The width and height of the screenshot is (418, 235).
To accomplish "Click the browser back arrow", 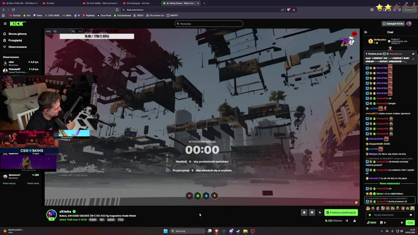I will click(x=4, y=10).
